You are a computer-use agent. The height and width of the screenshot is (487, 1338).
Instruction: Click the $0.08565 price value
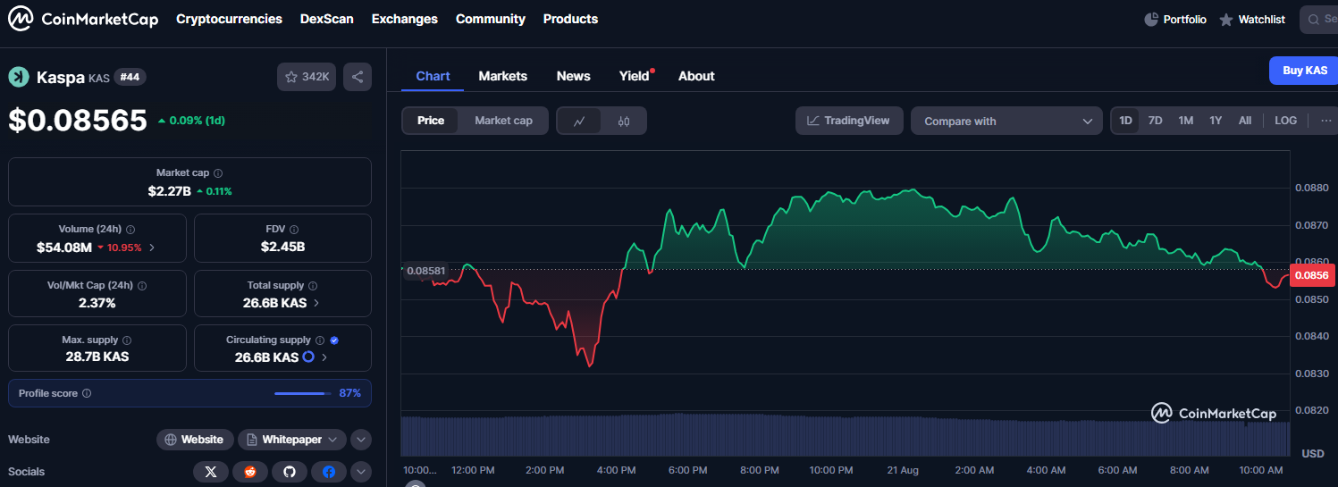click(77, 120)
